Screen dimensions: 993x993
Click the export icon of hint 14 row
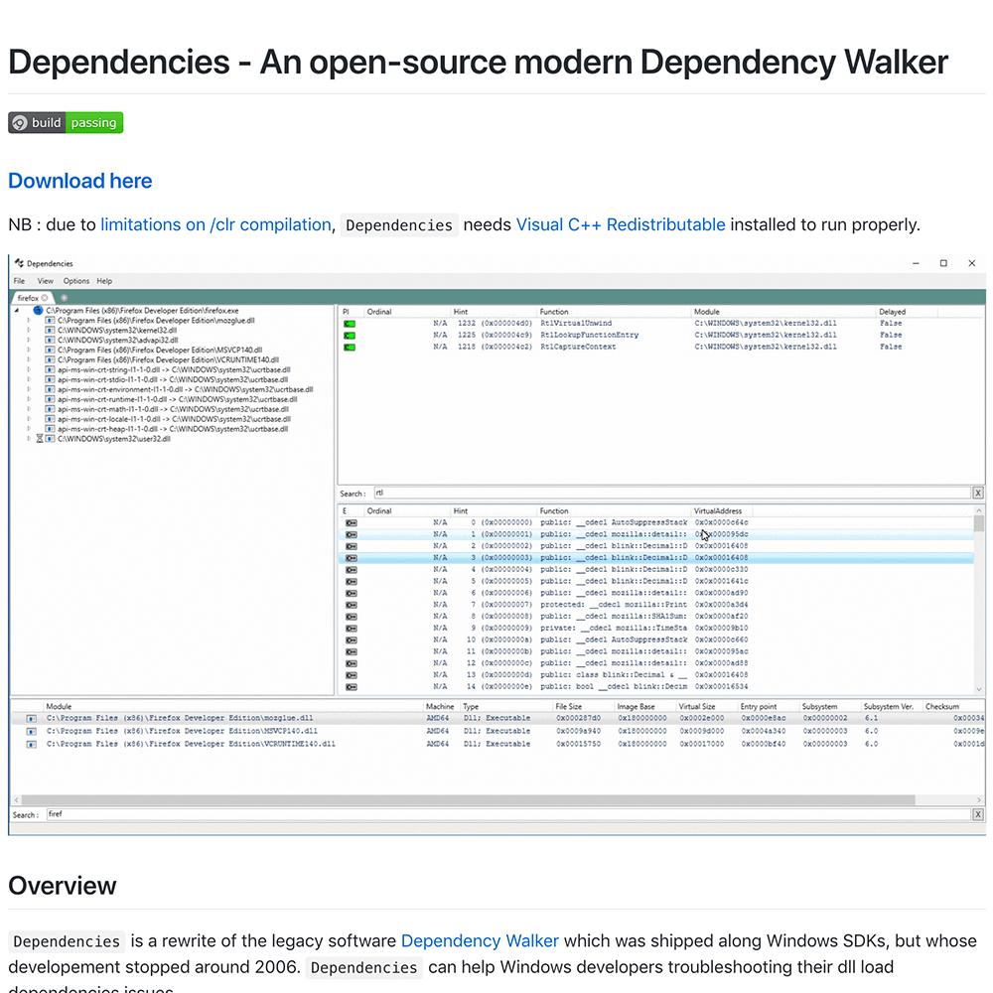click(x=351, y=687)
